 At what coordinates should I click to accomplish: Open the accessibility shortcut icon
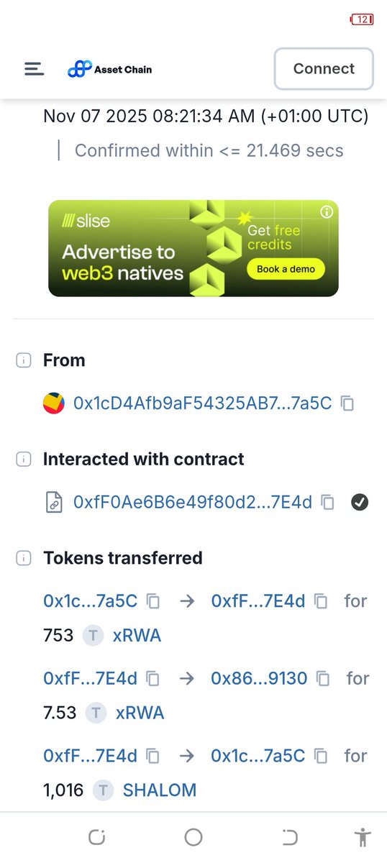(363, 836)
